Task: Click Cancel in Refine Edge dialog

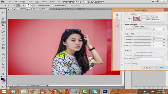Action: pyautogui.click(x=147, y=67)
